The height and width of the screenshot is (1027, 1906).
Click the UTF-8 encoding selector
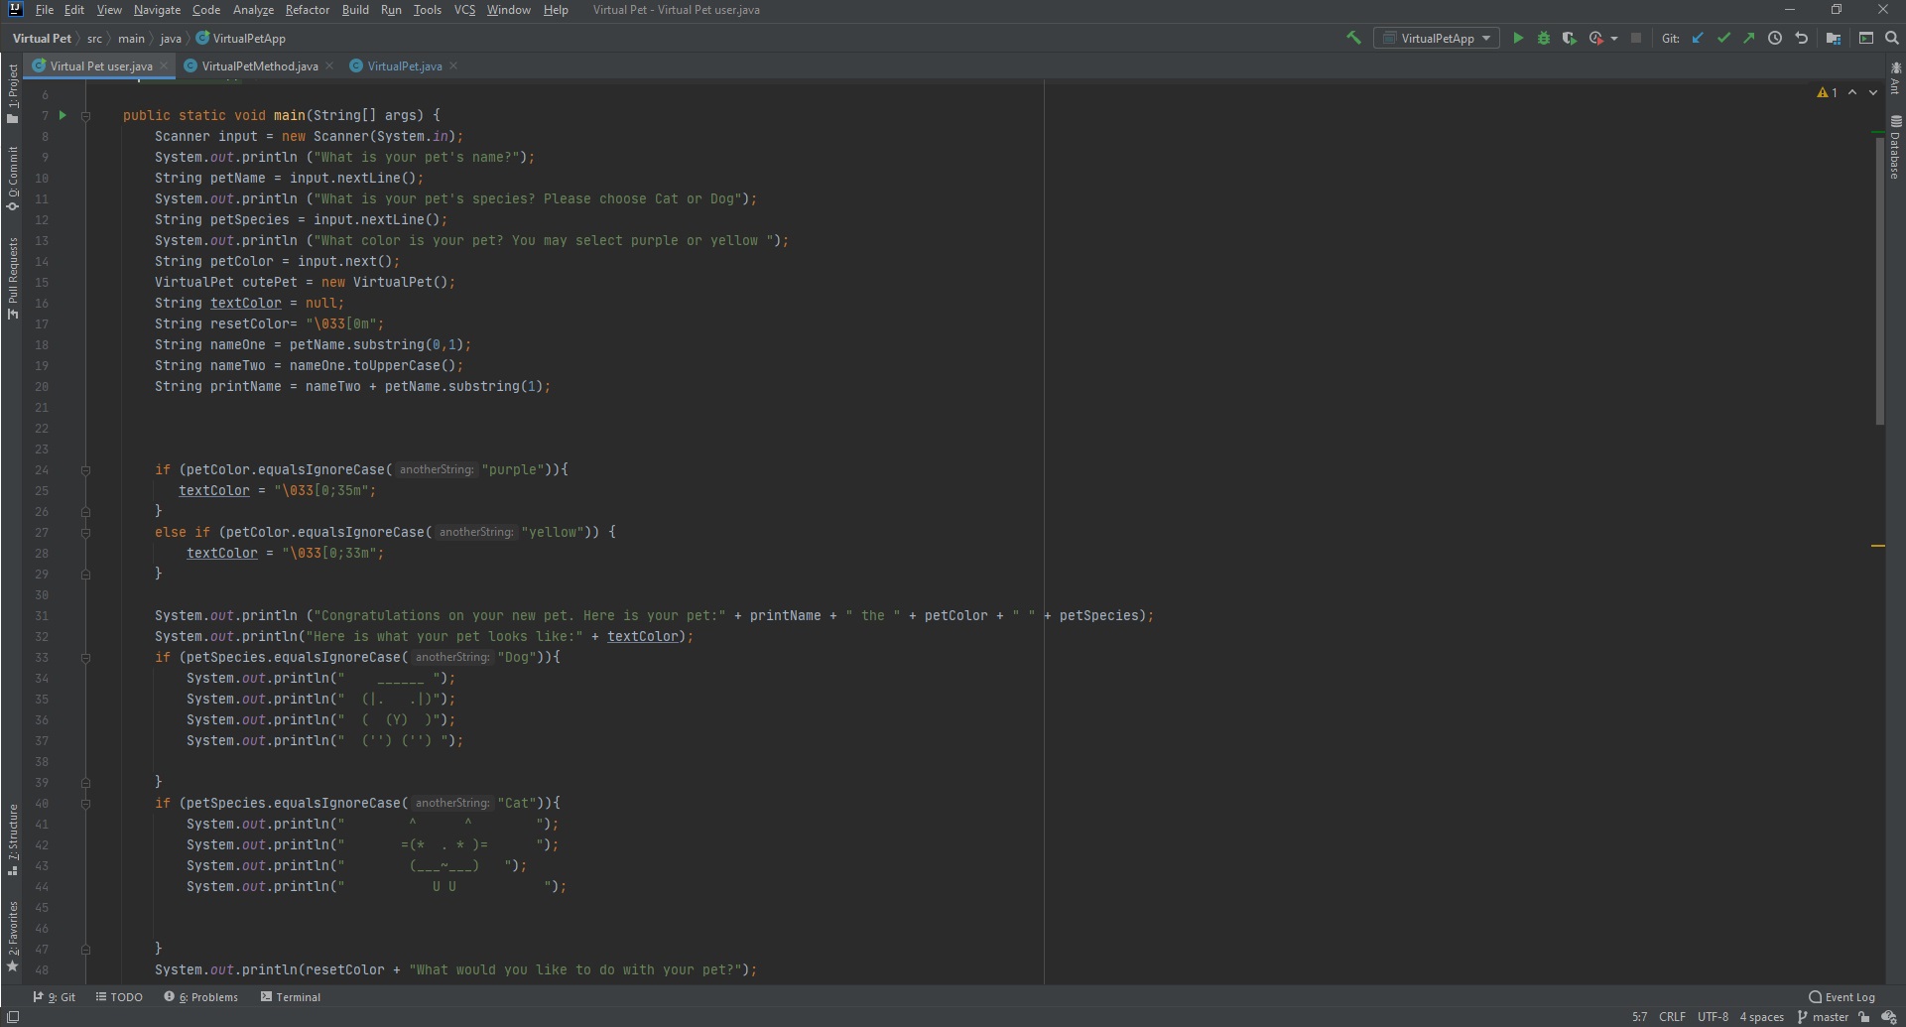click(x=1713, y=1017)
